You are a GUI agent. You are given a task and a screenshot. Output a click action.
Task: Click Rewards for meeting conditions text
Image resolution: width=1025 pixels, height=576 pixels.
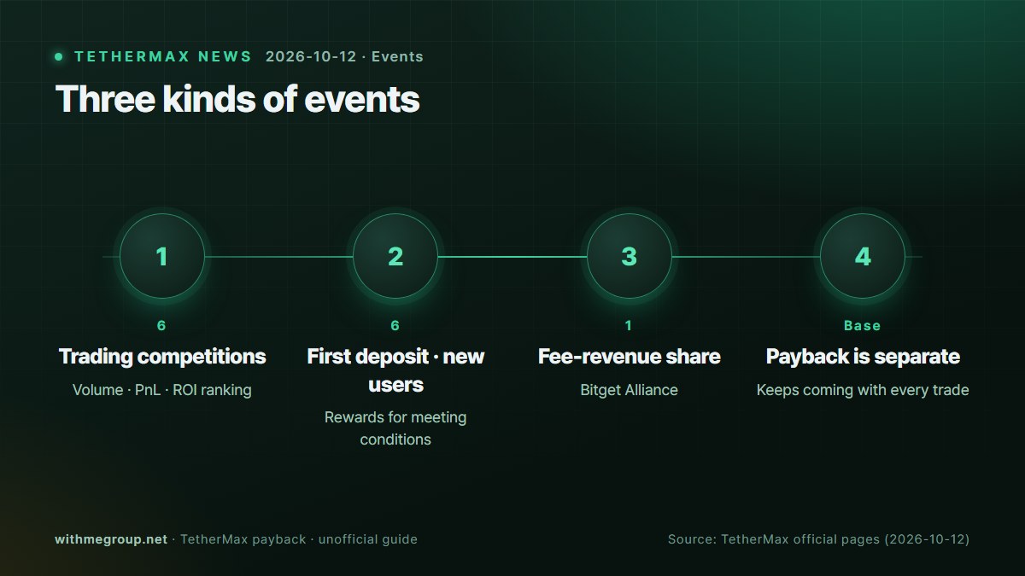(x=395, y=428)
